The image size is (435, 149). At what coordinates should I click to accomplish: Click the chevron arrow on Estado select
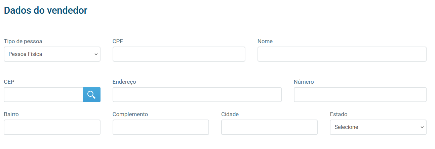coord(422,128)
